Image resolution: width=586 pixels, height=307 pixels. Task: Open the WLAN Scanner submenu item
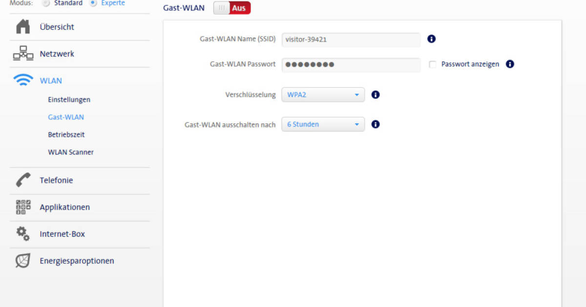[71, 152]
